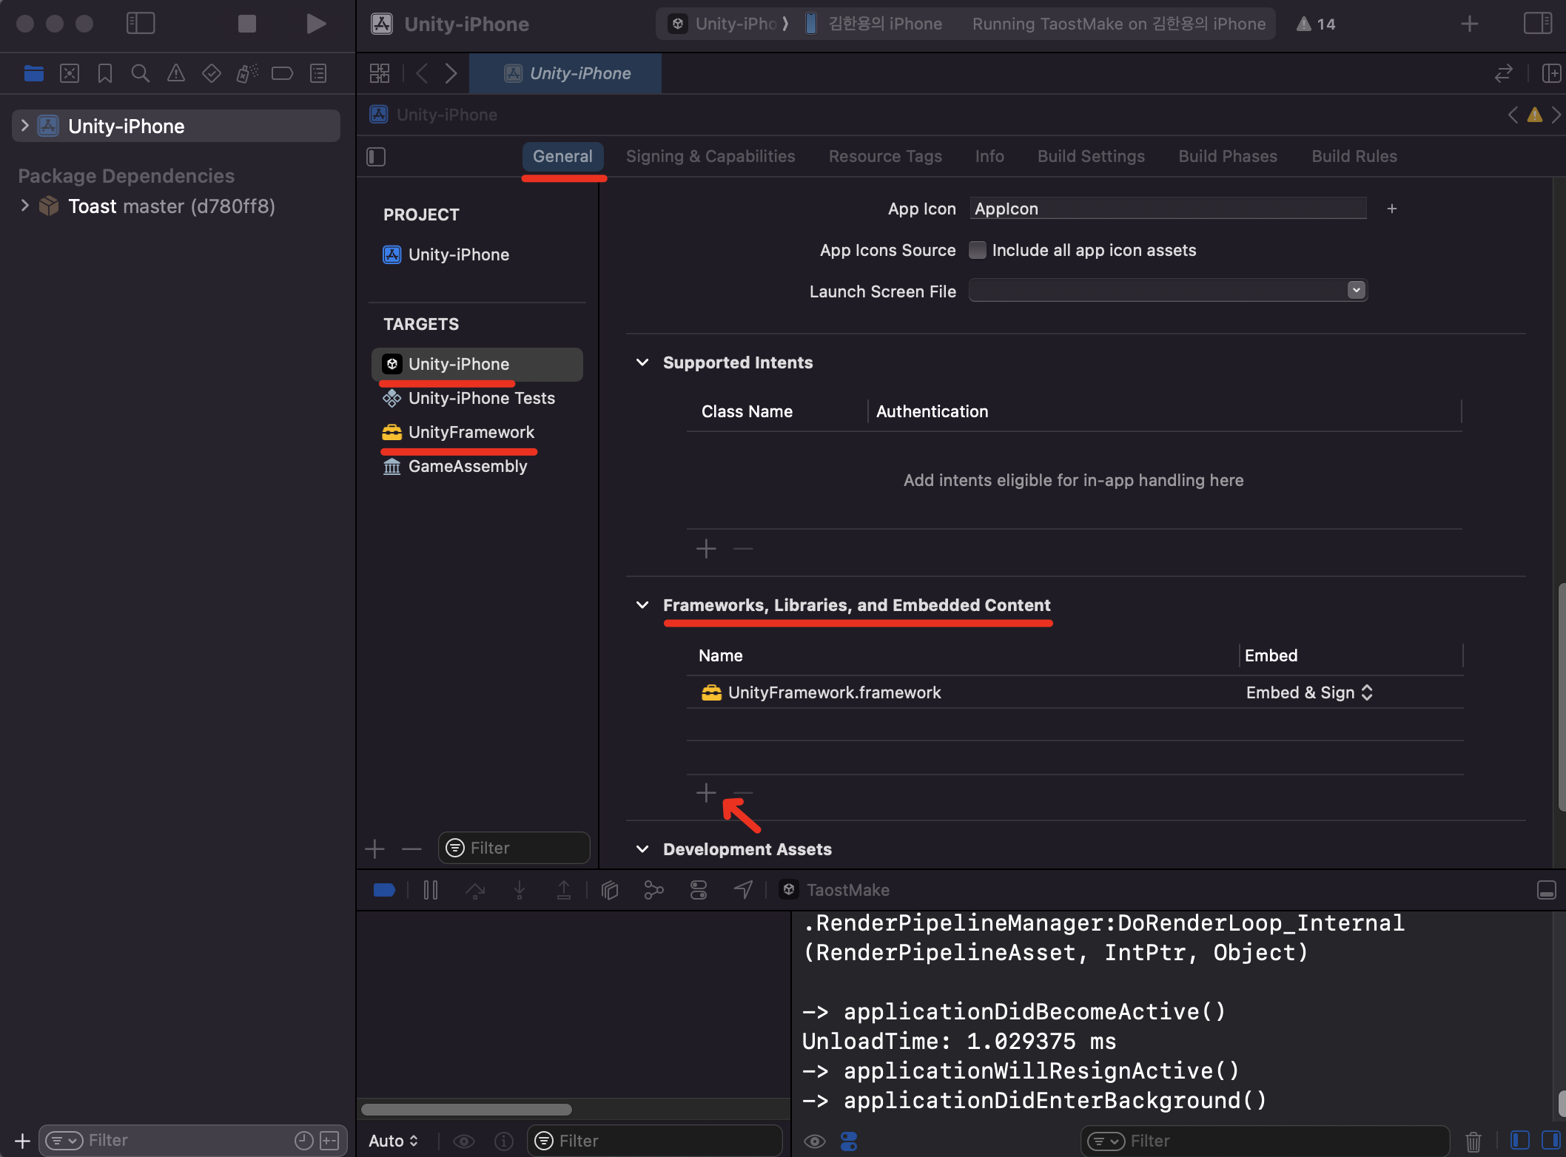Image resolution: width=1566 pixels, height=1157 pixels.
Task: Add a new target
Action: tap(375, 849)
